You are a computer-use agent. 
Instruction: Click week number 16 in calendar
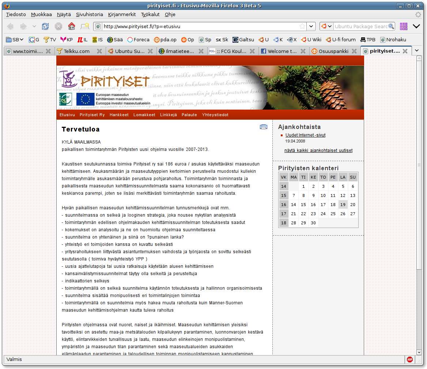point(283,205)
